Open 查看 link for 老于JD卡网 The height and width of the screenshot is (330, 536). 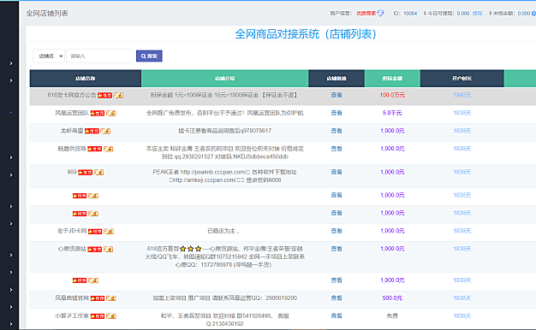point(336,231)
